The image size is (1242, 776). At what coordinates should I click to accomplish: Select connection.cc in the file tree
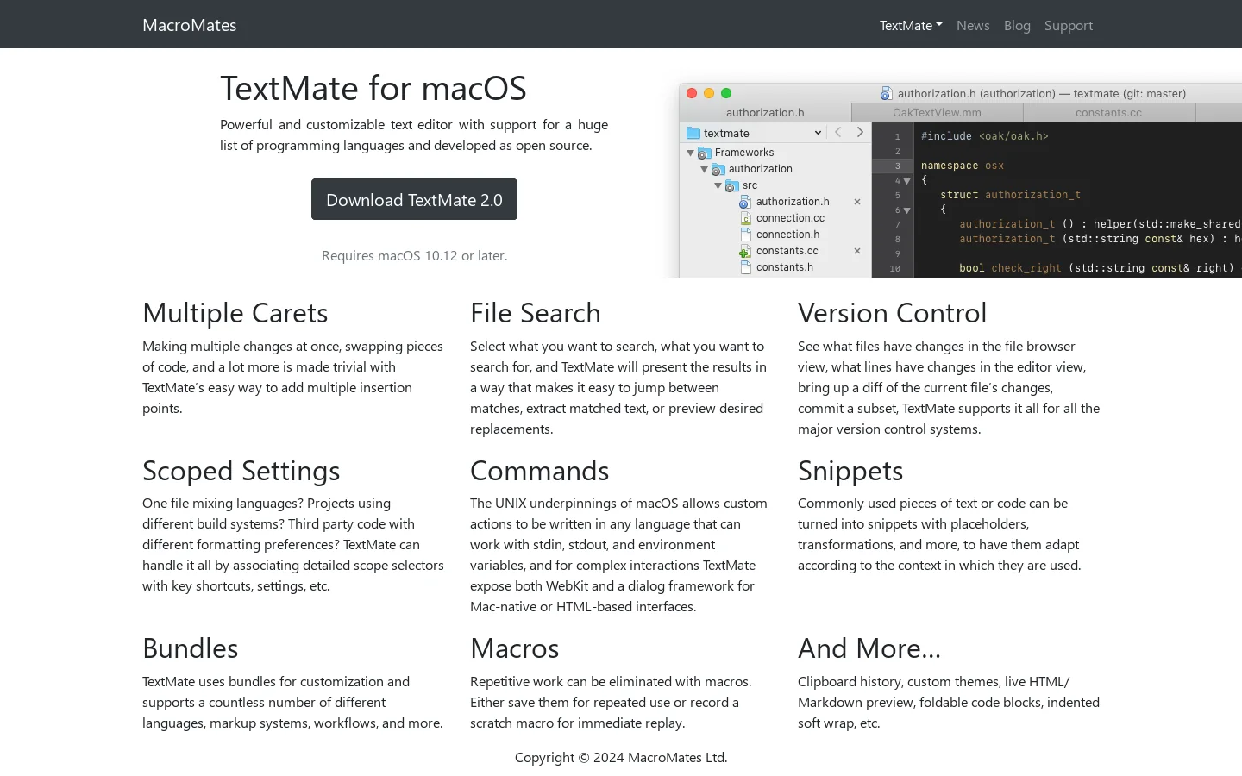click(x=790, y=218)
